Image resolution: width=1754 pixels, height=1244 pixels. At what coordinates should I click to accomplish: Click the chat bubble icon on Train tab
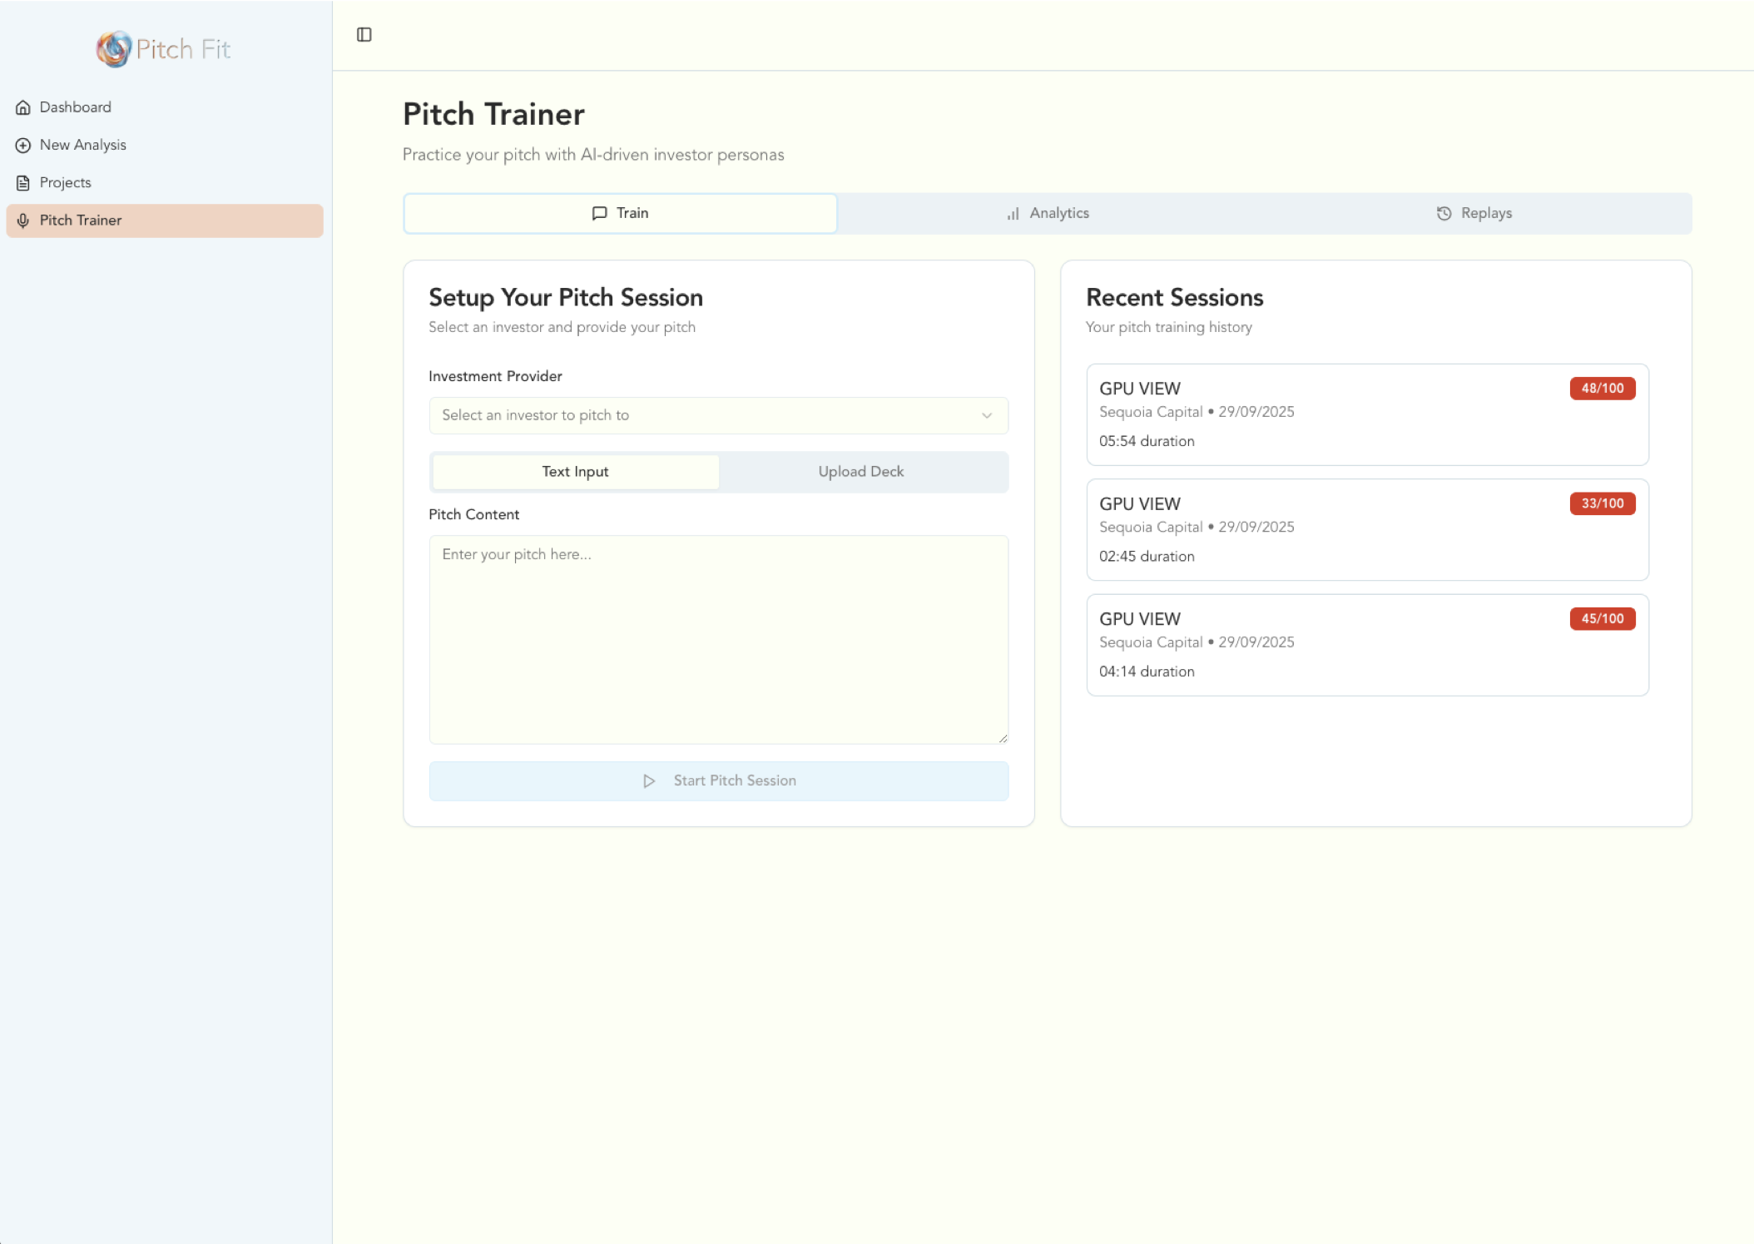pos(598,213)
